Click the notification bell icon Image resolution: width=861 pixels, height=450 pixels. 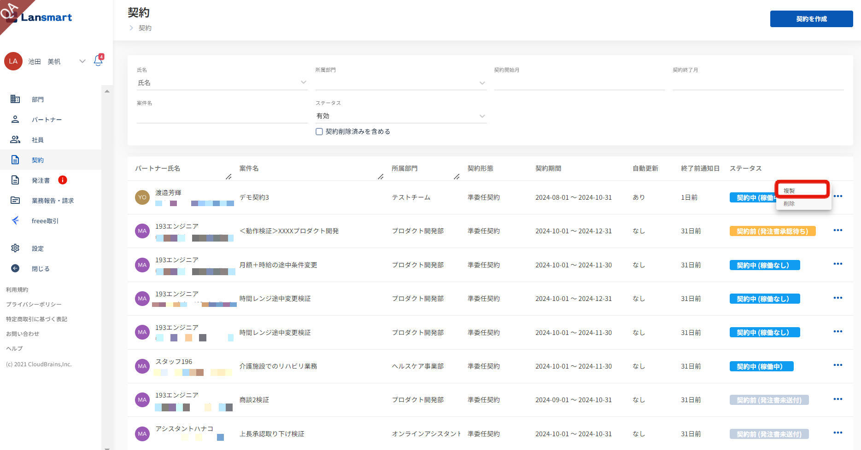click(98, 61)
